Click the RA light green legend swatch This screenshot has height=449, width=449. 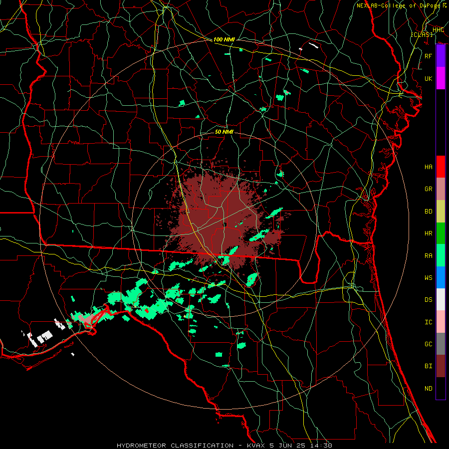click(441, 255)
